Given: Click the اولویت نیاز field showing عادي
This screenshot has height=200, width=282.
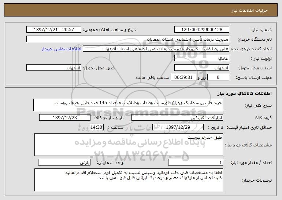Looking at the screenshot, I should 201,58.
